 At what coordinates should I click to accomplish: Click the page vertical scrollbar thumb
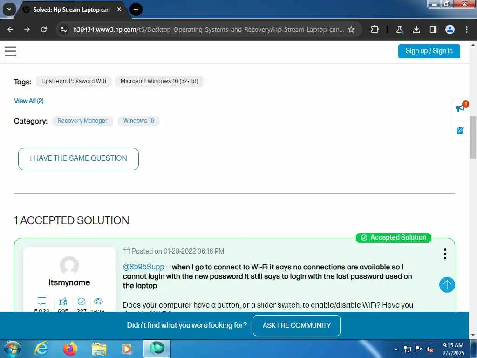click(x=473, y=138)
